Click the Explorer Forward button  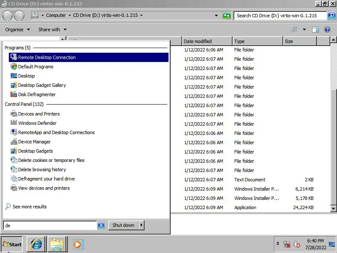[x=19, y=16]
